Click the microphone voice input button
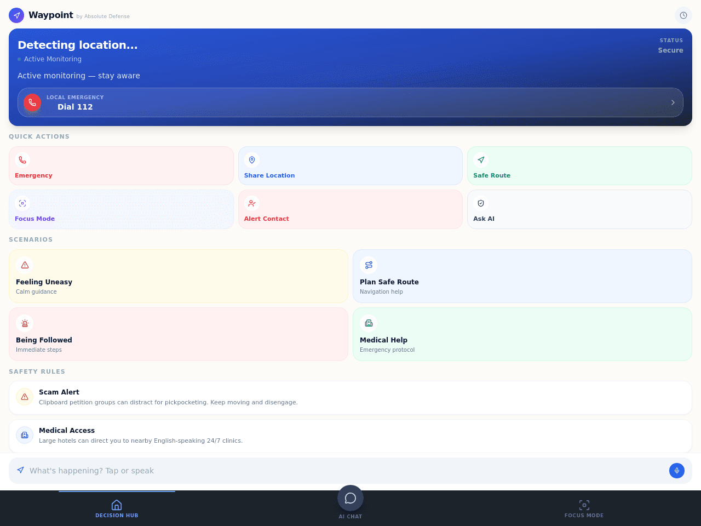Image resolution: width=701 pixels, height=526 pixels. [677, 471]
